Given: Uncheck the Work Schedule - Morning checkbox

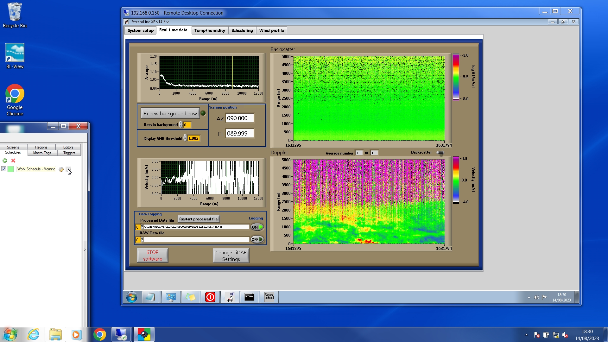Looking at the screenshot, I should tap(4, 169).
